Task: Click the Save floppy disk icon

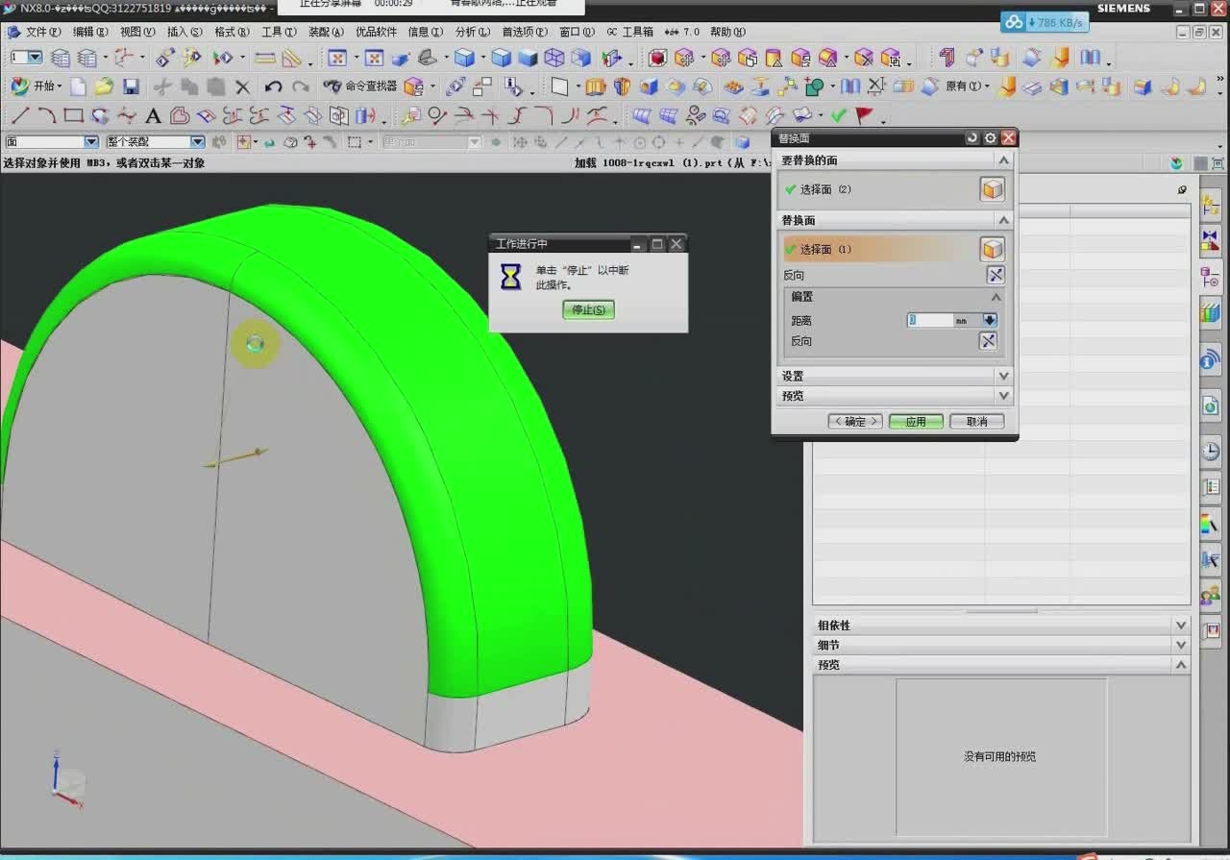Action: tap(131, 86)
